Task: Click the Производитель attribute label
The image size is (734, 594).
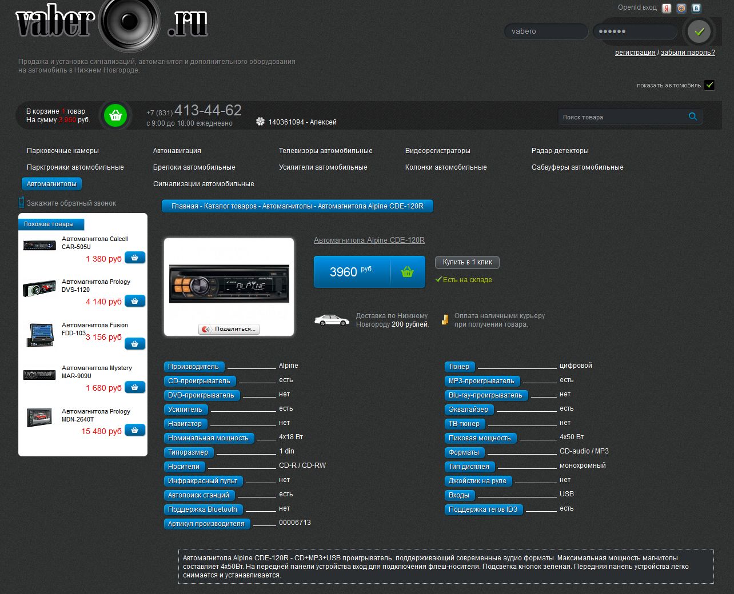Action: 194,367
